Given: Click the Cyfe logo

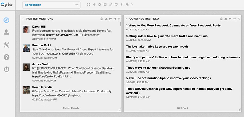Looking at the screenshot, I should pos(6,5).
